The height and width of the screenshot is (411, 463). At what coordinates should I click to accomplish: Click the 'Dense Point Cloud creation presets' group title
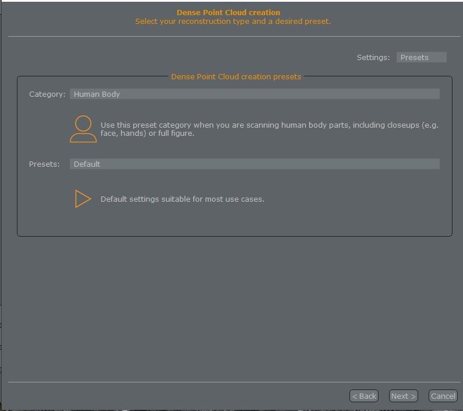[x=236, y=76]
